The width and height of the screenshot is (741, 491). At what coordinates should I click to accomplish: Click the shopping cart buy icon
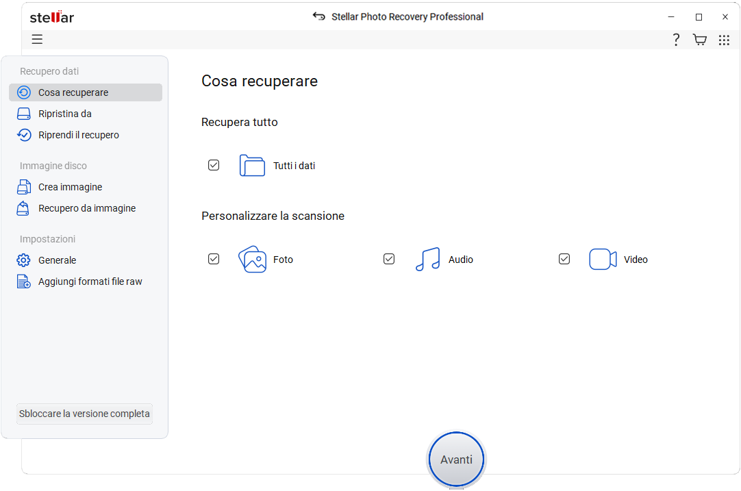(x=699, y=40)
